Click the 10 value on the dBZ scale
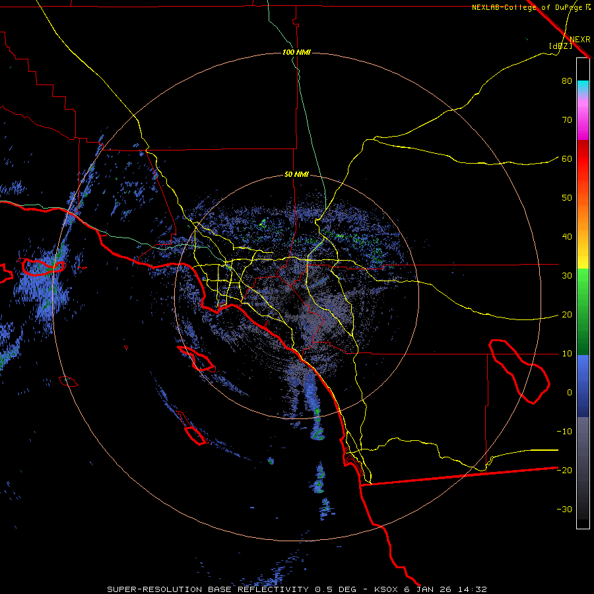The height and width of the screenshot is (594, 594). [x=567, y=354]
